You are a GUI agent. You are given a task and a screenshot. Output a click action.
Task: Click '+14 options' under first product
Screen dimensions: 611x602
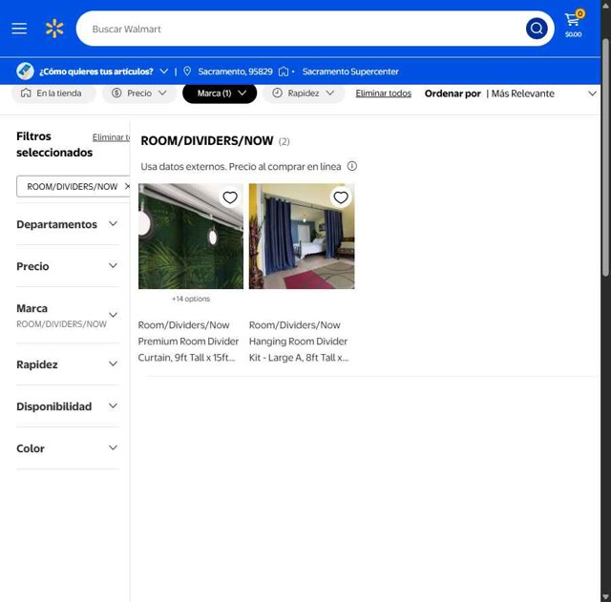[x=191, y=299]
